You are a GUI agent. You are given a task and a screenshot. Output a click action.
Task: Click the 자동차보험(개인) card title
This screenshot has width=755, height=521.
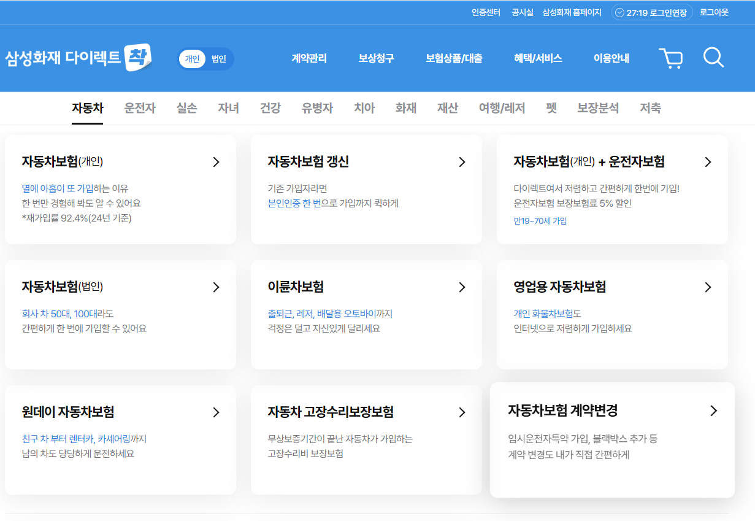[62, 162]
